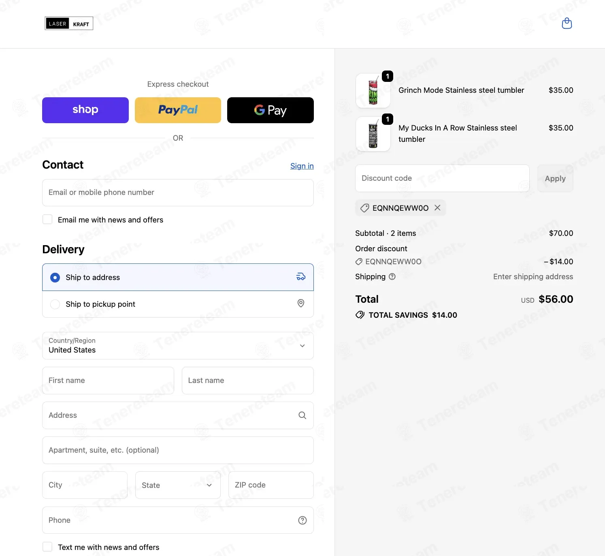Choose Google Pay express checkout
605x556 pixels.
point(270,110)
